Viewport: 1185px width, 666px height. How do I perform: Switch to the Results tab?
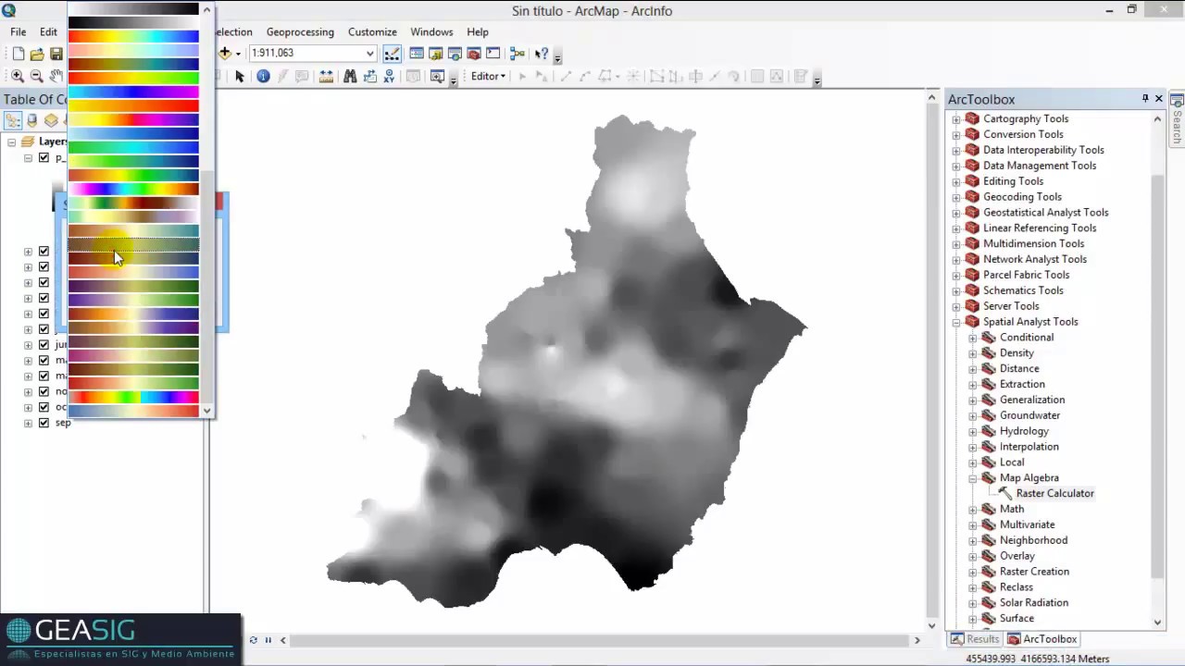coord(975,639)
